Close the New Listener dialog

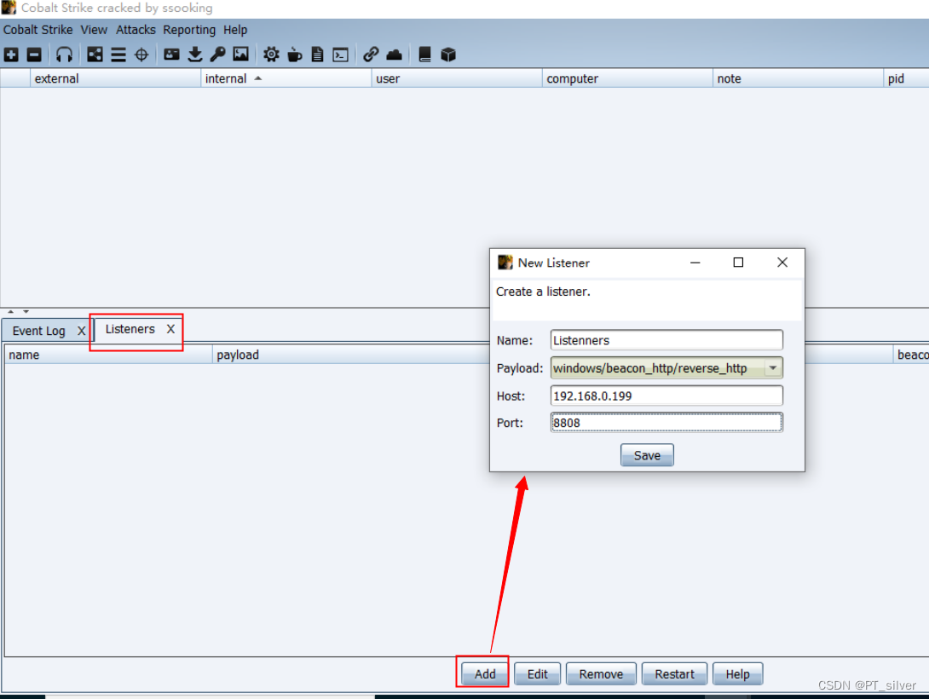tap(782, 263)
